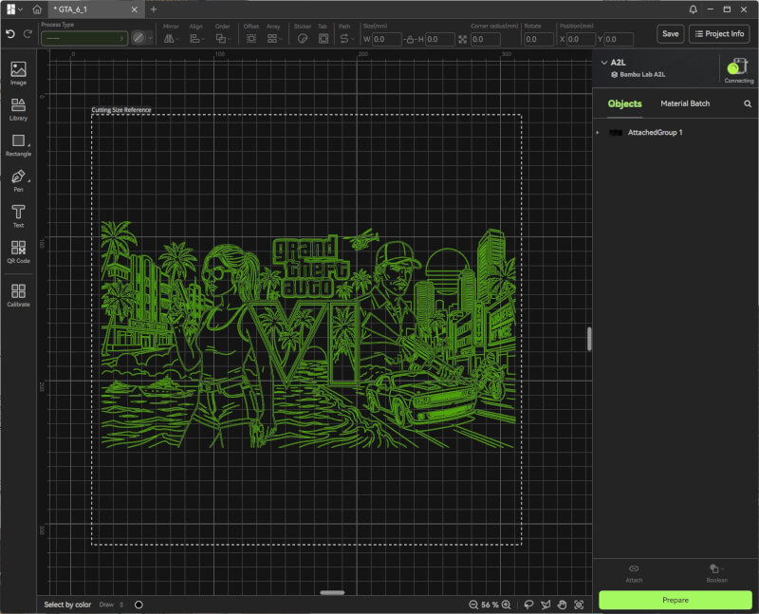Click the Save button
Image resolution: width=759 pixels, height=614 pixels.
(x=671, y=34)
